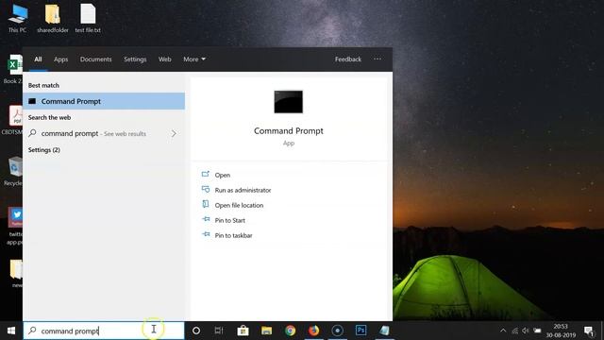
Task: Click the battery tray icon
Action: click(537, 331)
